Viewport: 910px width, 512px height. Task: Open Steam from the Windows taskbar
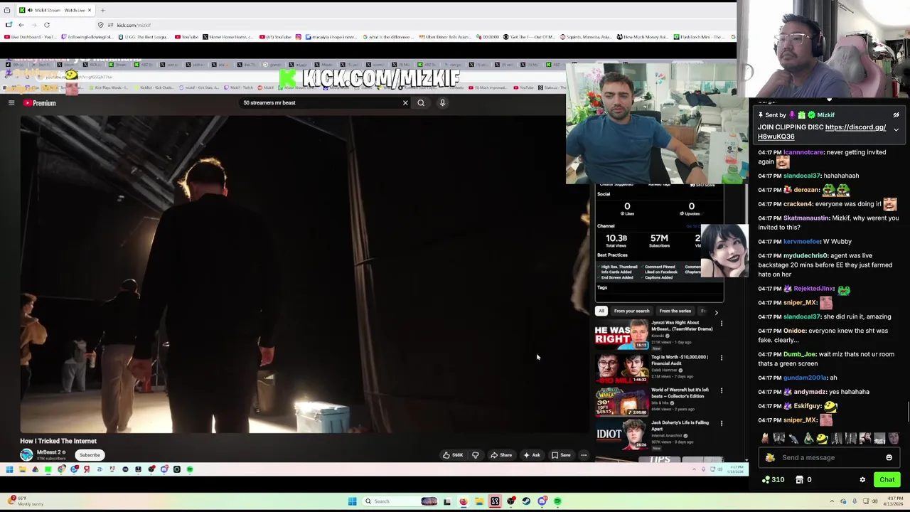[x=526, y=501]
